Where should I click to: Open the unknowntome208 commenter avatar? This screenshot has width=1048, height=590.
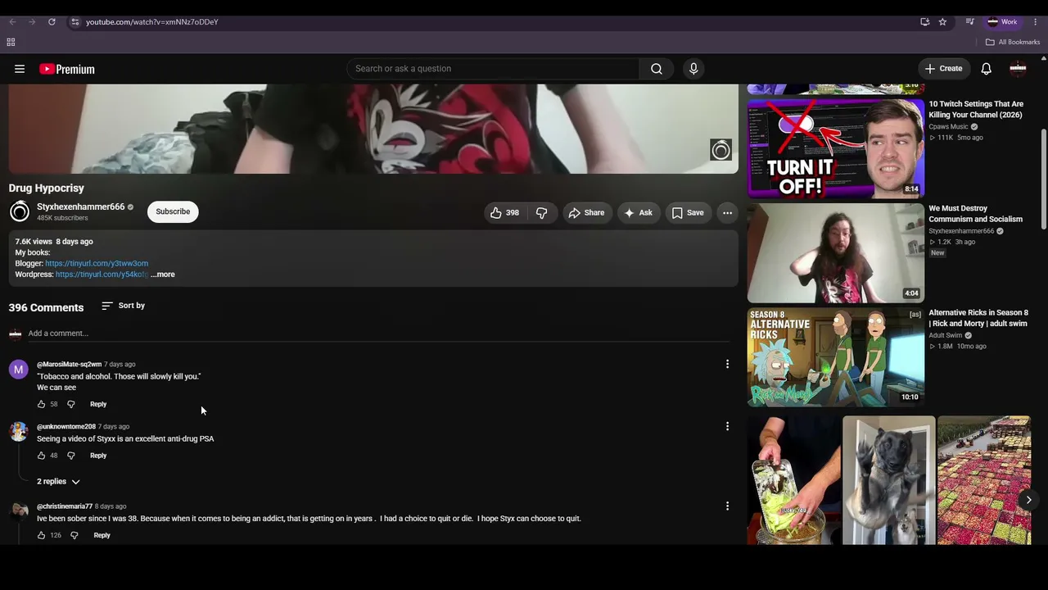pos(19,432)
